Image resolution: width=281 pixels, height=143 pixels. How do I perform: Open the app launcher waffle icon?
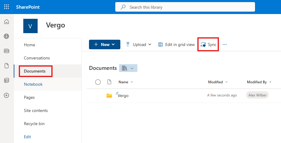point(7,7)
